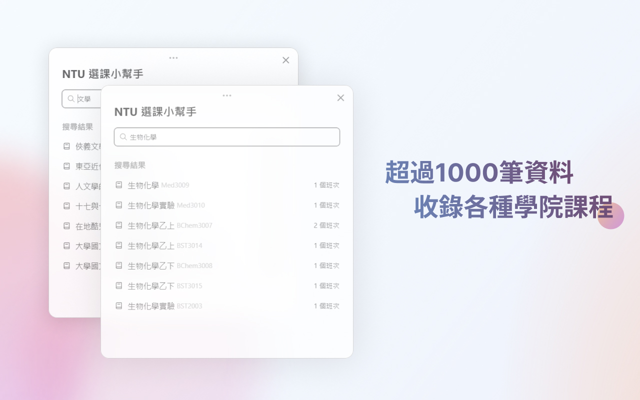Viewport: 640px width, 400px height.
Task: Expand class sections for 生物化學乙上 BST3014
Action: point(326,245)
